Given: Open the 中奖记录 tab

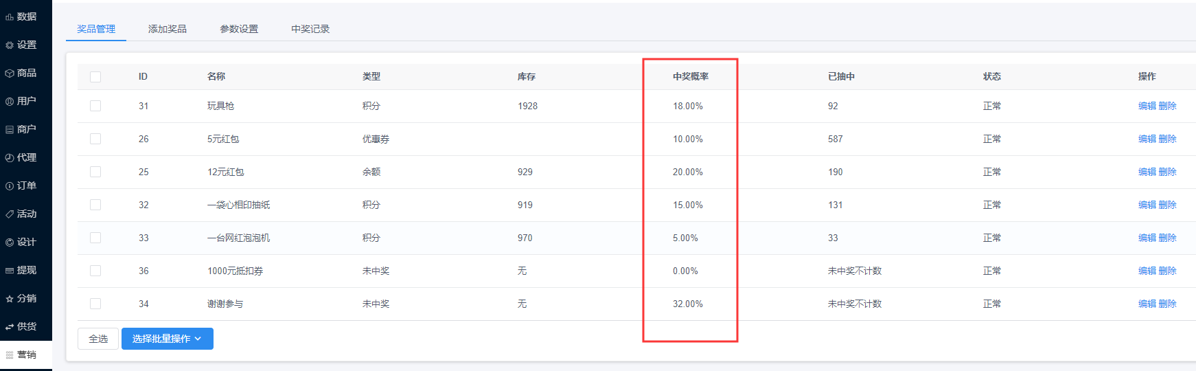Looking at the screenshot, I should (310, 29).
